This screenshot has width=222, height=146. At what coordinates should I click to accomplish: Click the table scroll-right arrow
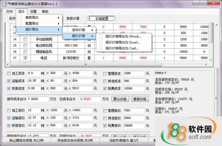206,65
